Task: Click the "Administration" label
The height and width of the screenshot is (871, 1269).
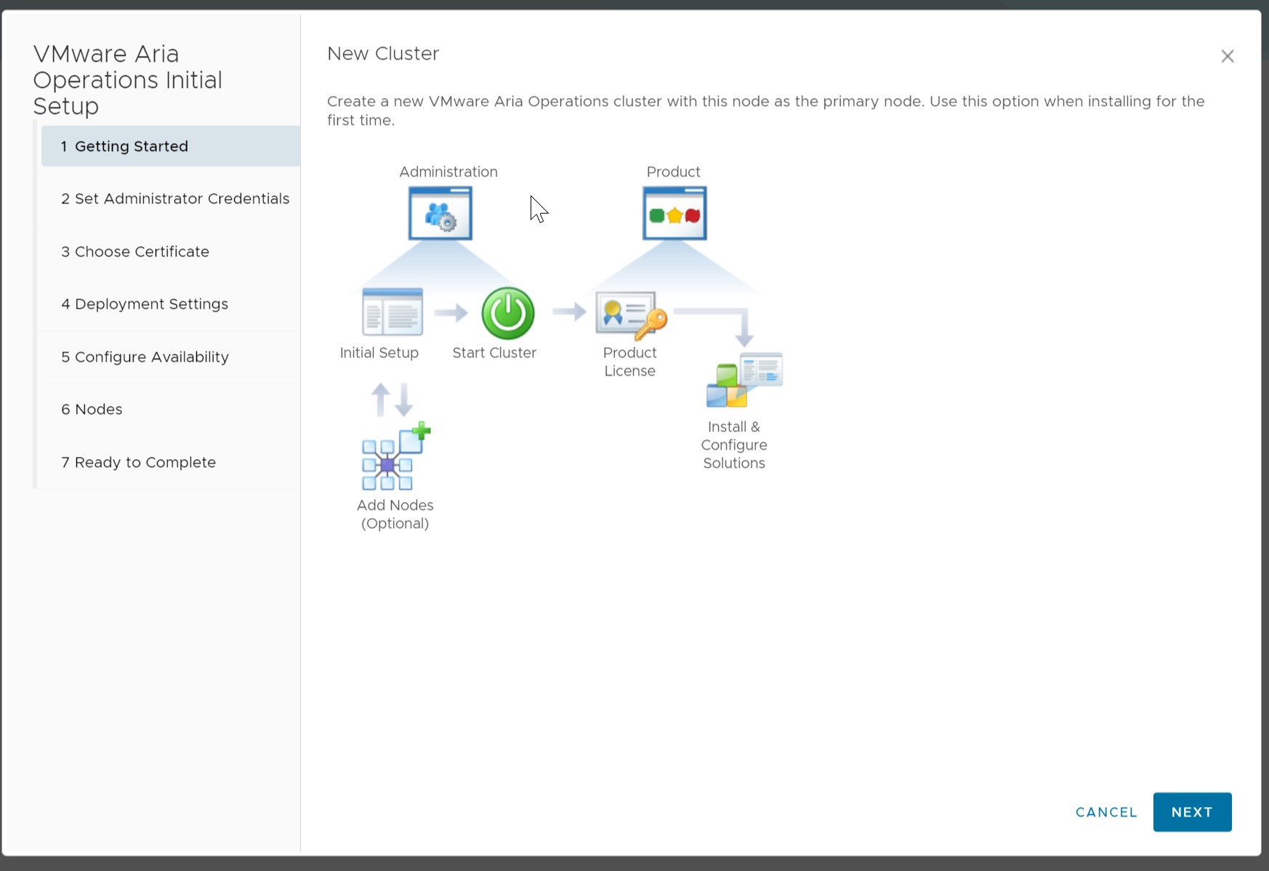Action: tap(448, 171)
